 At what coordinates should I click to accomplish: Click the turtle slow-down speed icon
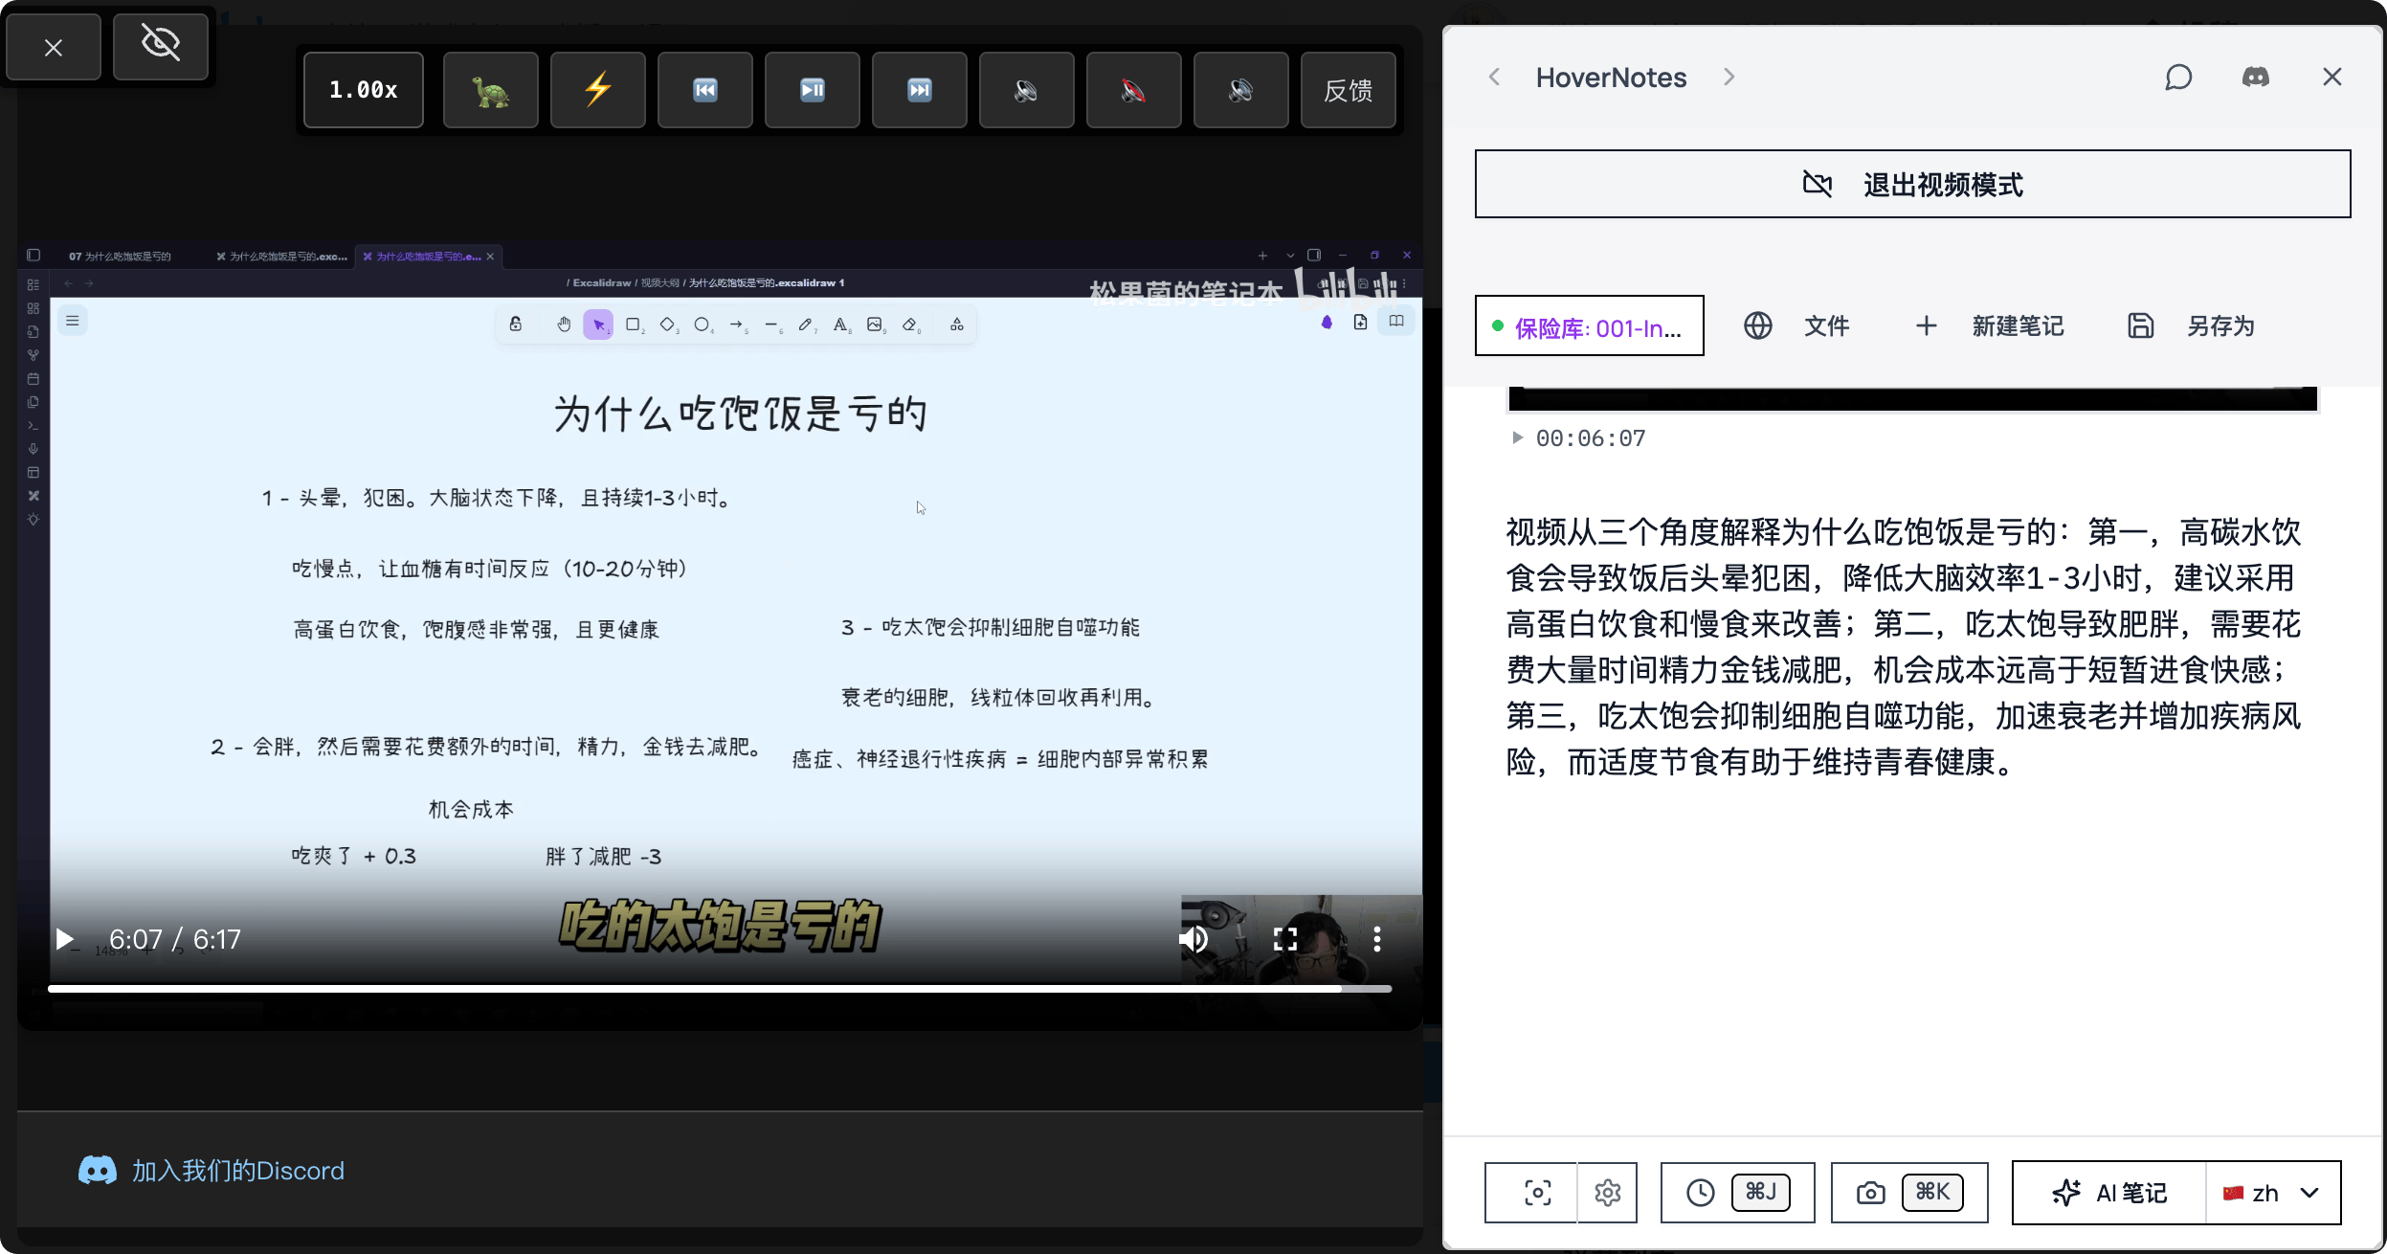click(490, 90)
